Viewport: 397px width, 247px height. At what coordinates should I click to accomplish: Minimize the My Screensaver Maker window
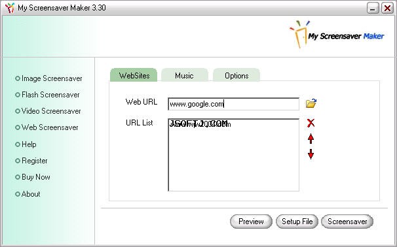(x=373, y=8)
